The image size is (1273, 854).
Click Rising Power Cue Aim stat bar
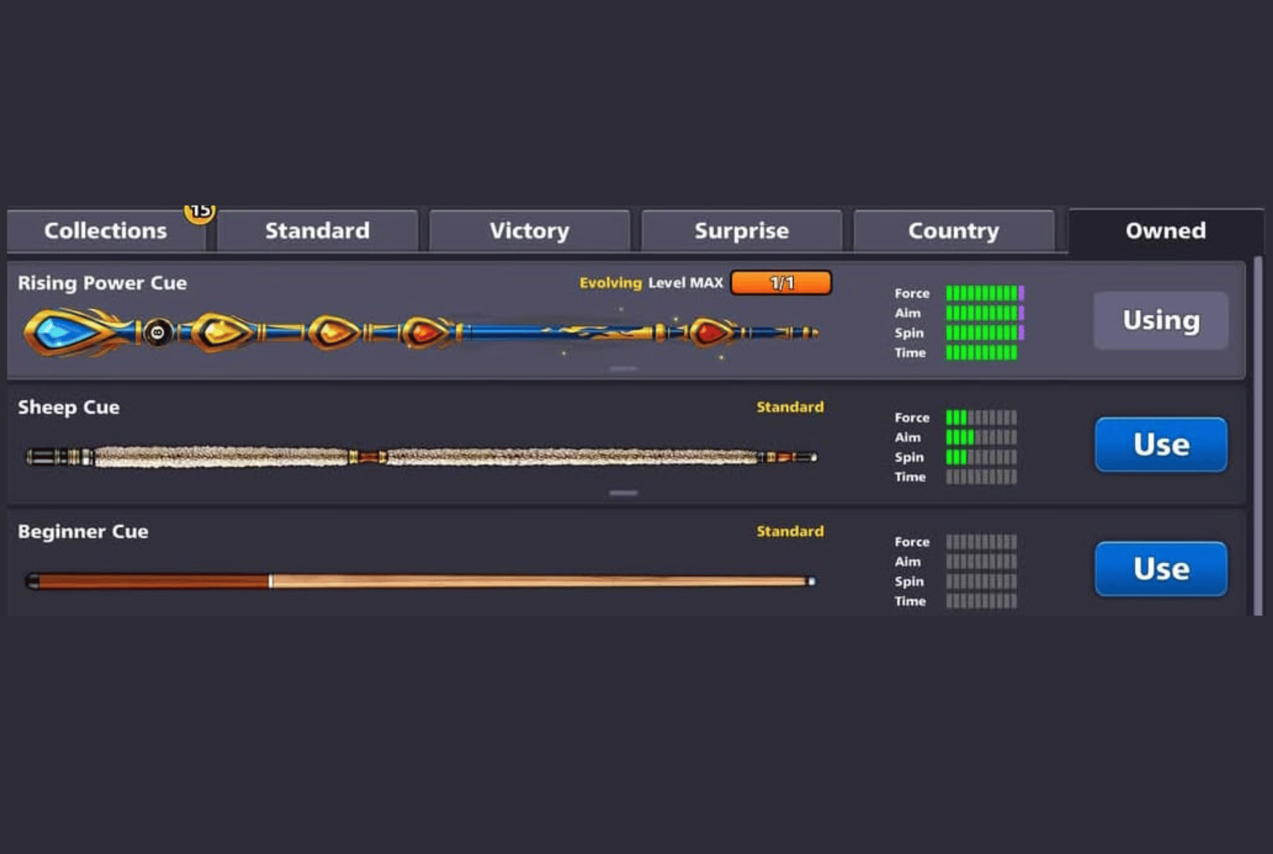pos(985,313)
